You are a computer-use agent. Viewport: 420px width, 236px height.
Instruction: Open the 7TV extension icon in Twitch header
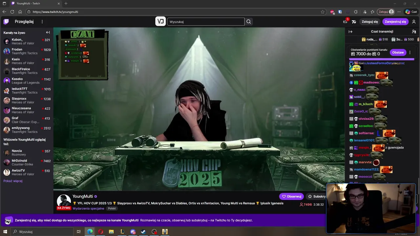(354, 22)
